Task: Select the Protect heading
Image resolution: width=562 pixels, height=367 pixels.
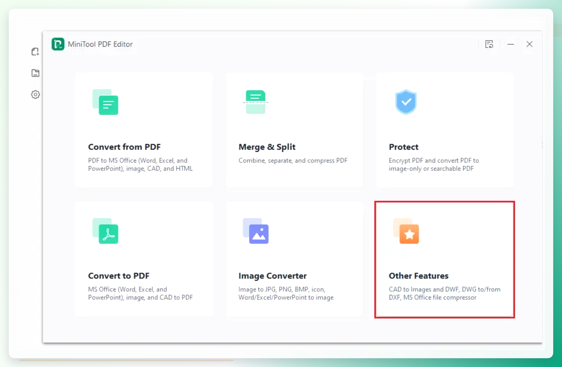Action: pos(404,147)
